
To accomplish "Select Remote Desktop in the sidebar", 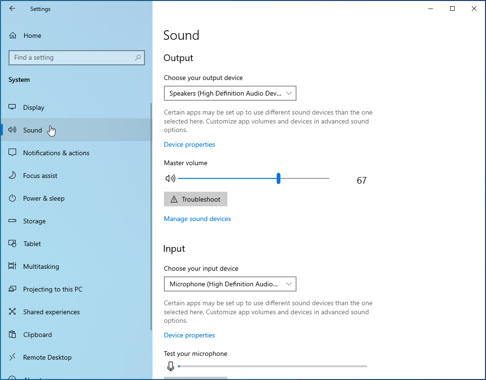I will point(47,357).
